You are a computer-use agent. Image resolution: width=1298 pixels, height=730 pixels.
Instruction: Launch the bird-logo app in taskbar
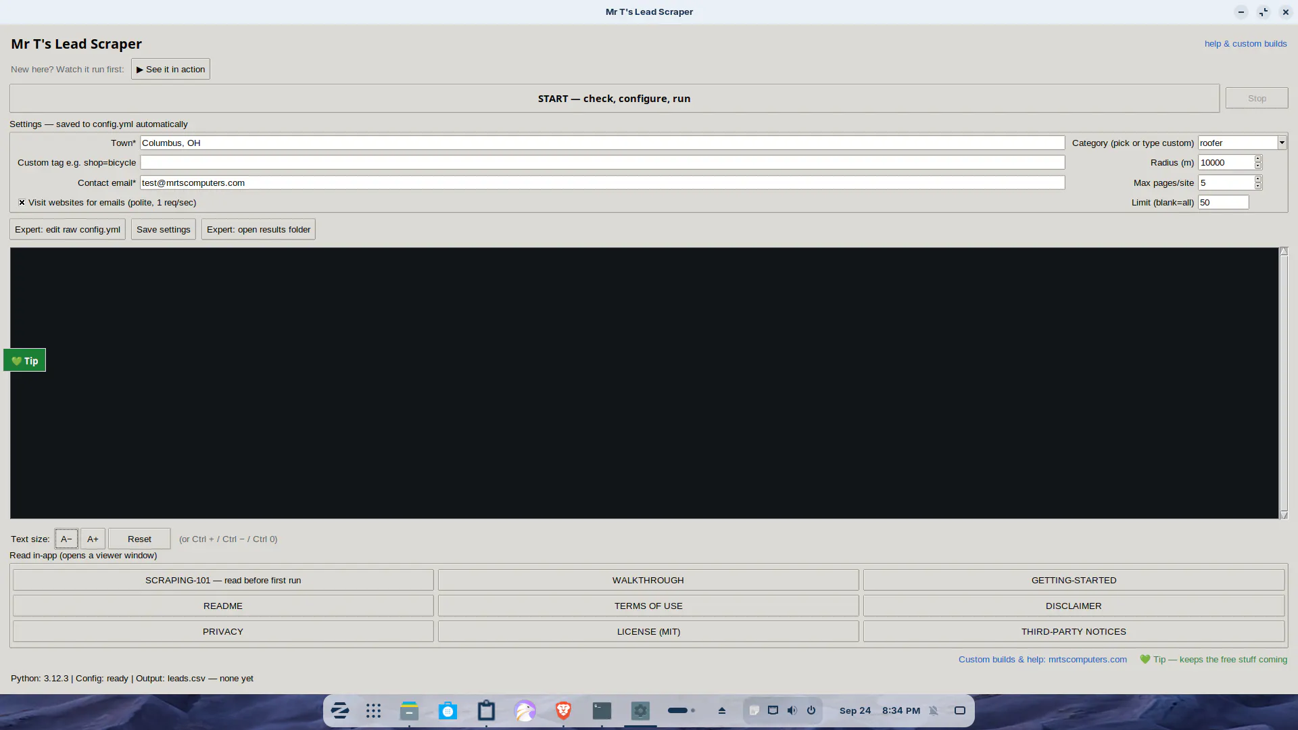point(525,710)
